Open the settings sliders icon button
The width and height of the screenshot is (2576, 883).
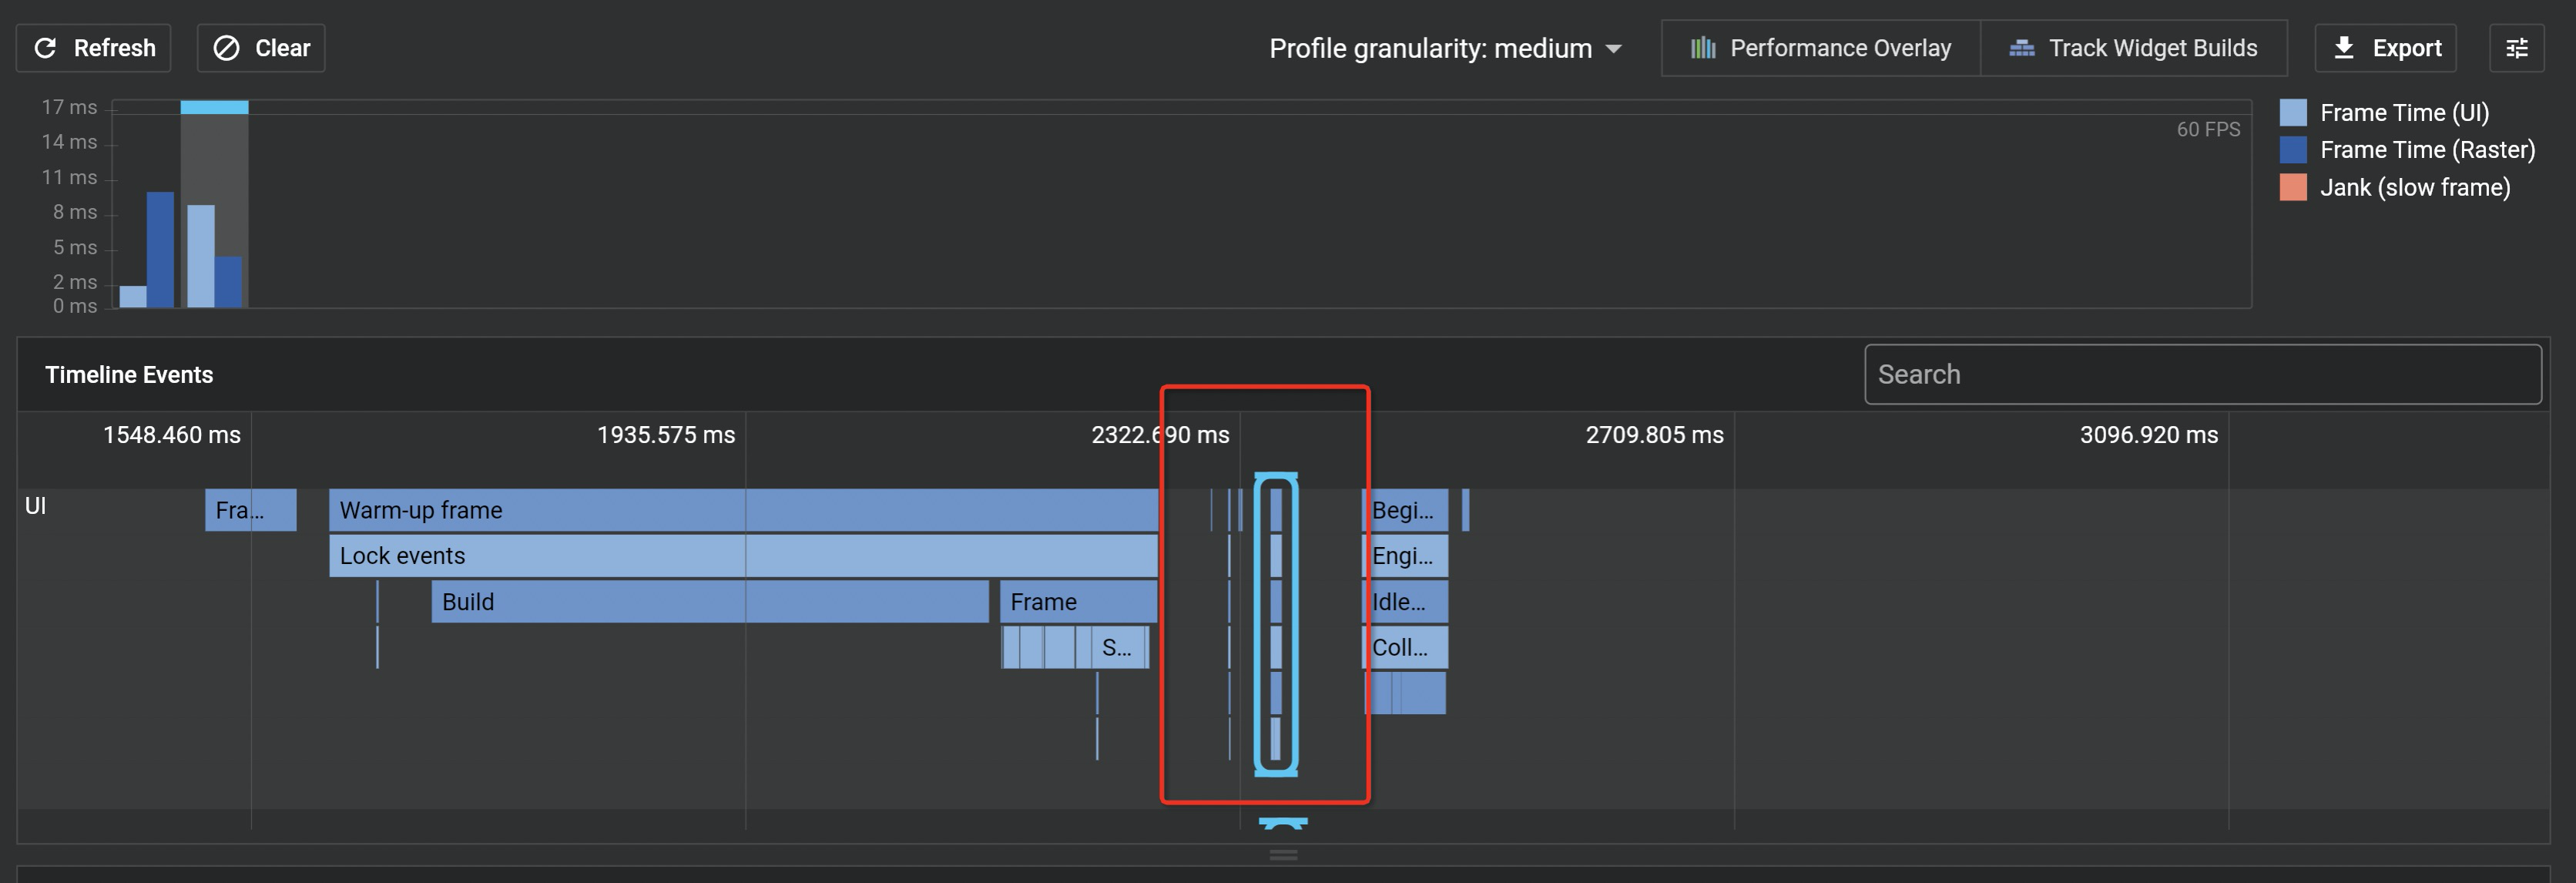pos(2516,48)
